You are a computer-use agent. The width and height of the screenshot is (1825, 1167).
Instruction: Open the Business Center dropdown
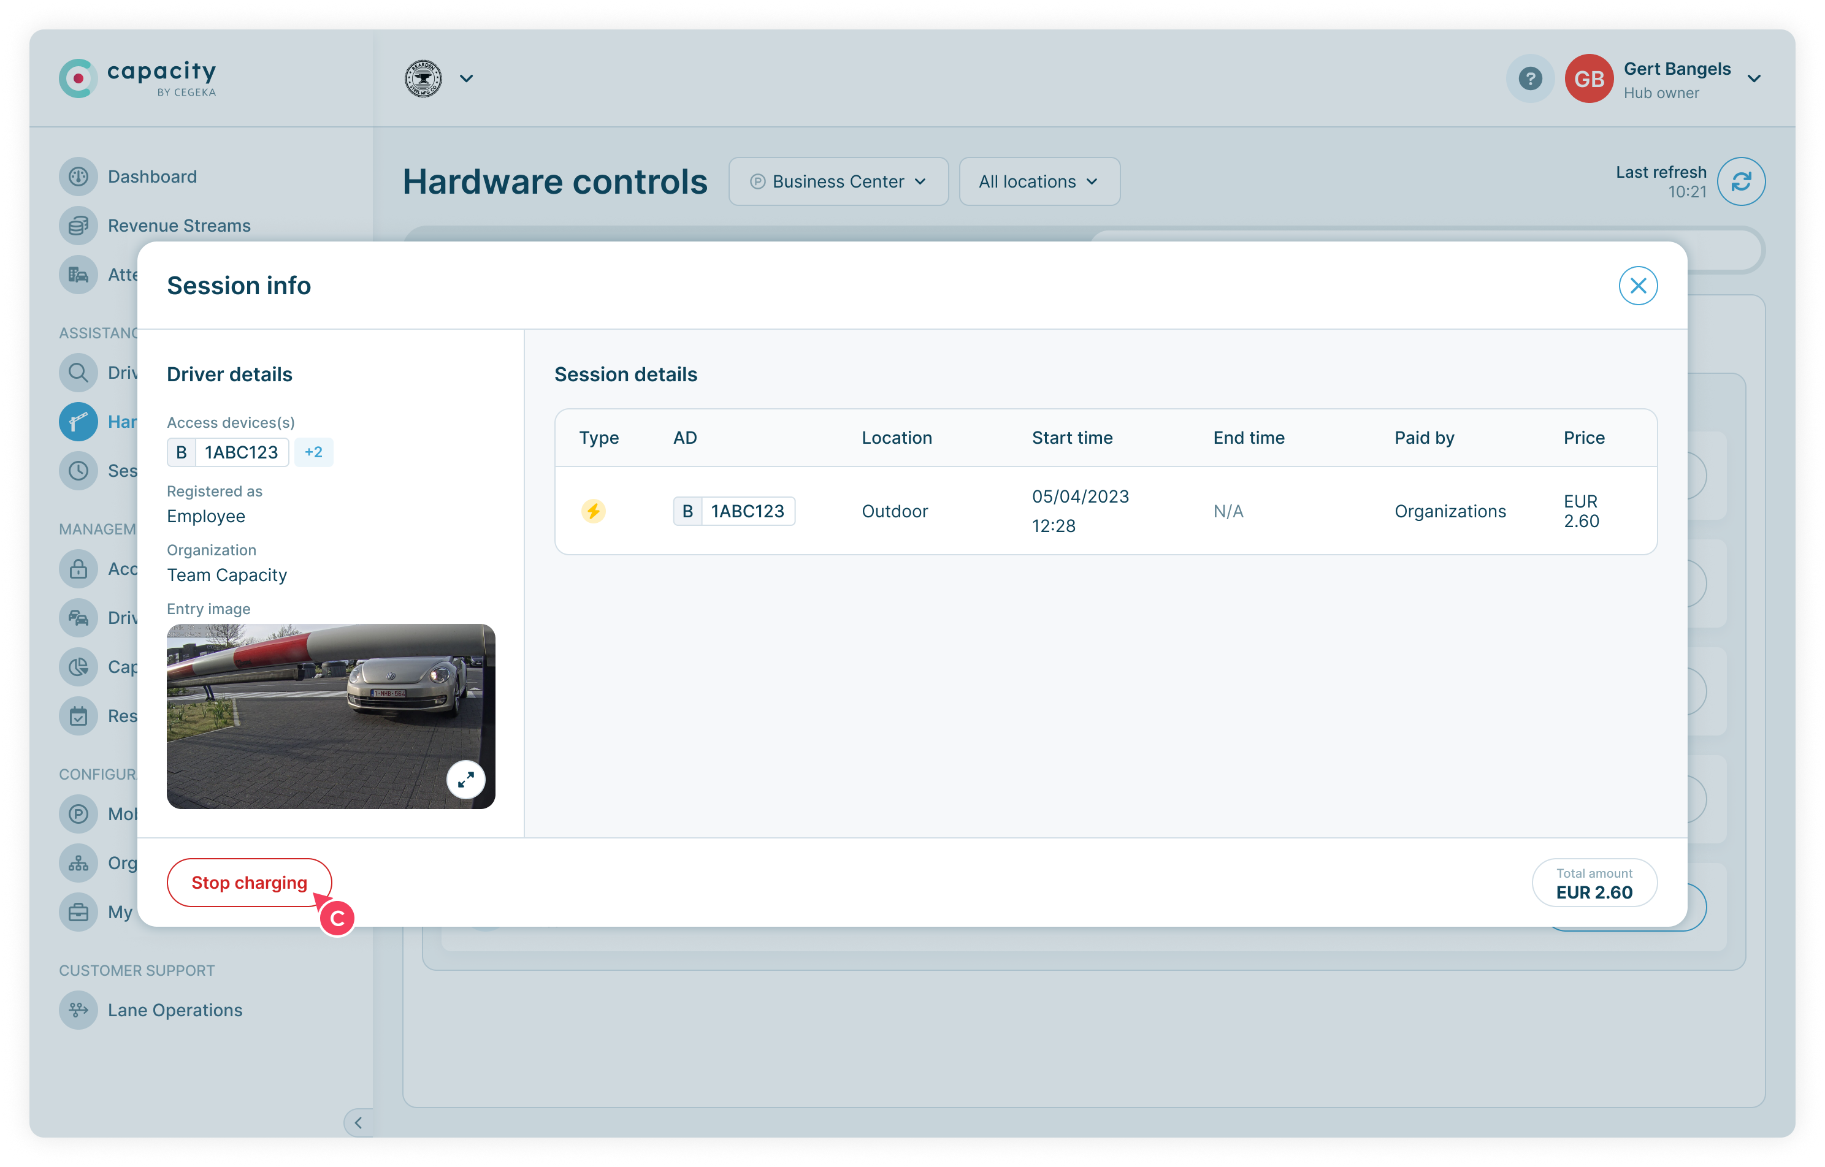838,181
